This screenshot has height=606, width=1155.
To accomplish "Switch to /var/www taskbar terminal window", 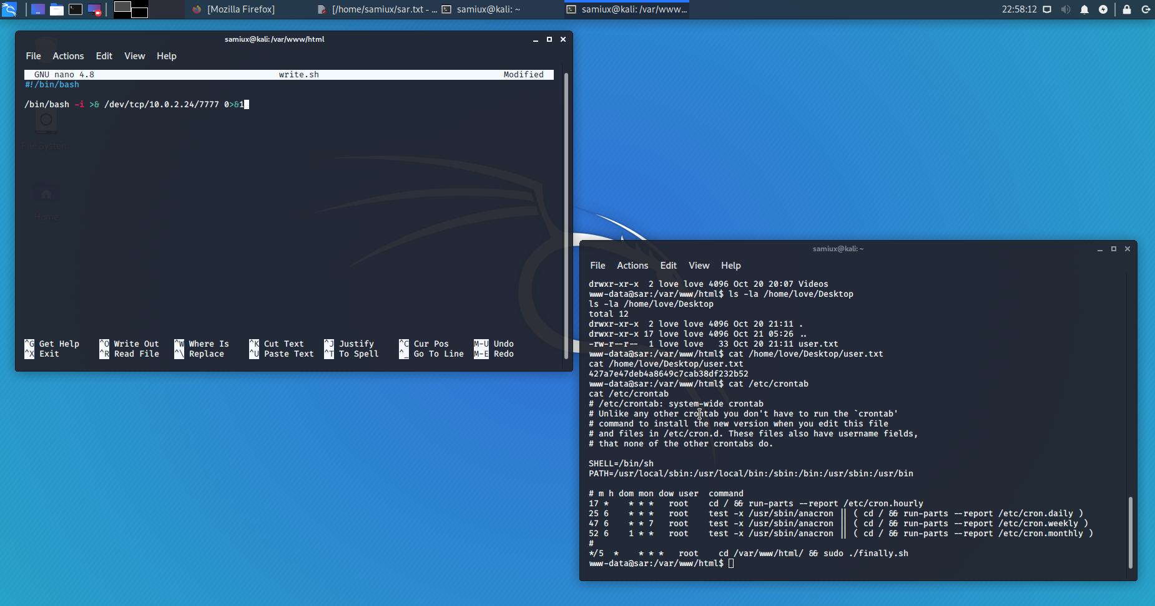I will [627, 9].
